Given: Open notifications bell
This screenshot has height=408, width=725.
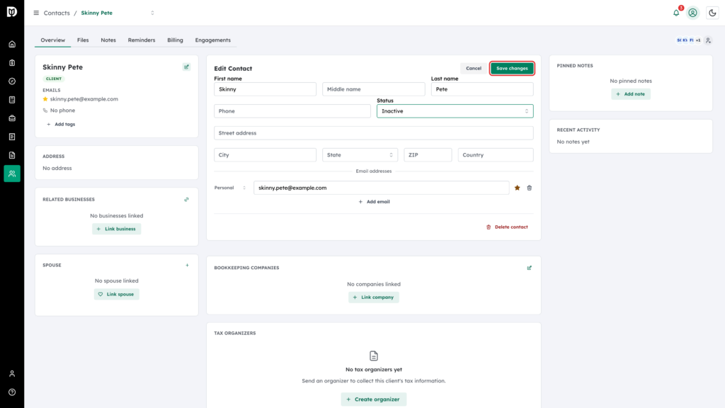Looking at the screenshot, I should (x=676, y=13).
